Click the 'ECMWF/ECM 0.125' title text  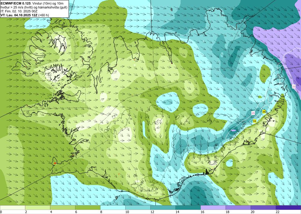pos(15,3)
